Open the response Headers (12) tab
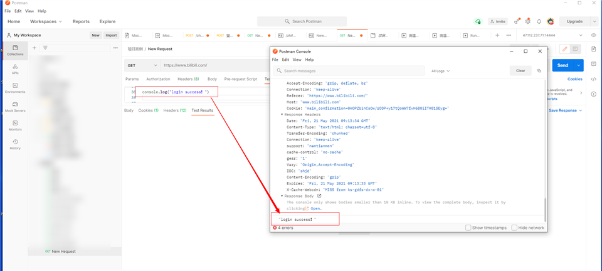The width and height of the screenshot is (602, 271). [x=175, y=110]
